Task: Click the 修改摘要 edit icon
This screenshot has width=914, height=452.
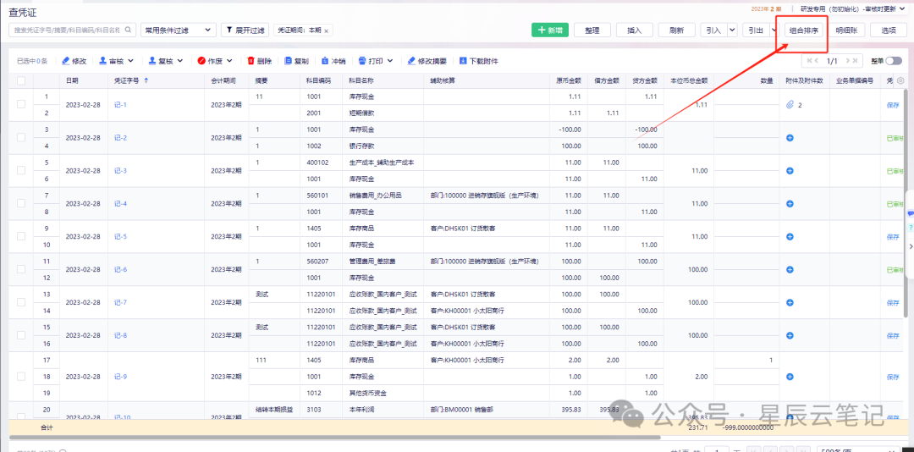Action: tap(411, 61)
